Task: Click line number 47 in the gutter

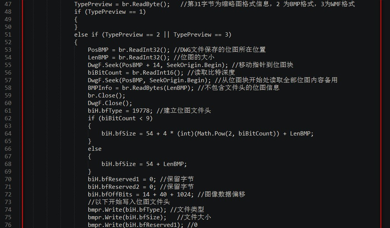Action: [x=7, y=4]
